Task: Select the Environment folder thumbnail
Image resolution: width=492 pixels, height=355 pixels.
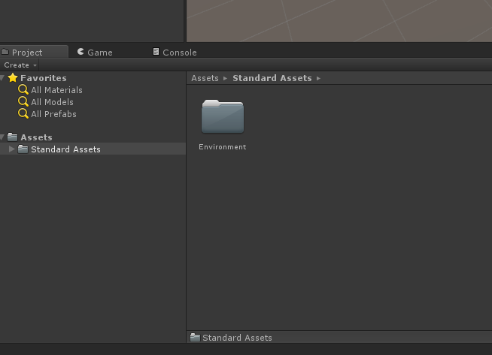Action: (x=223, y=116)
